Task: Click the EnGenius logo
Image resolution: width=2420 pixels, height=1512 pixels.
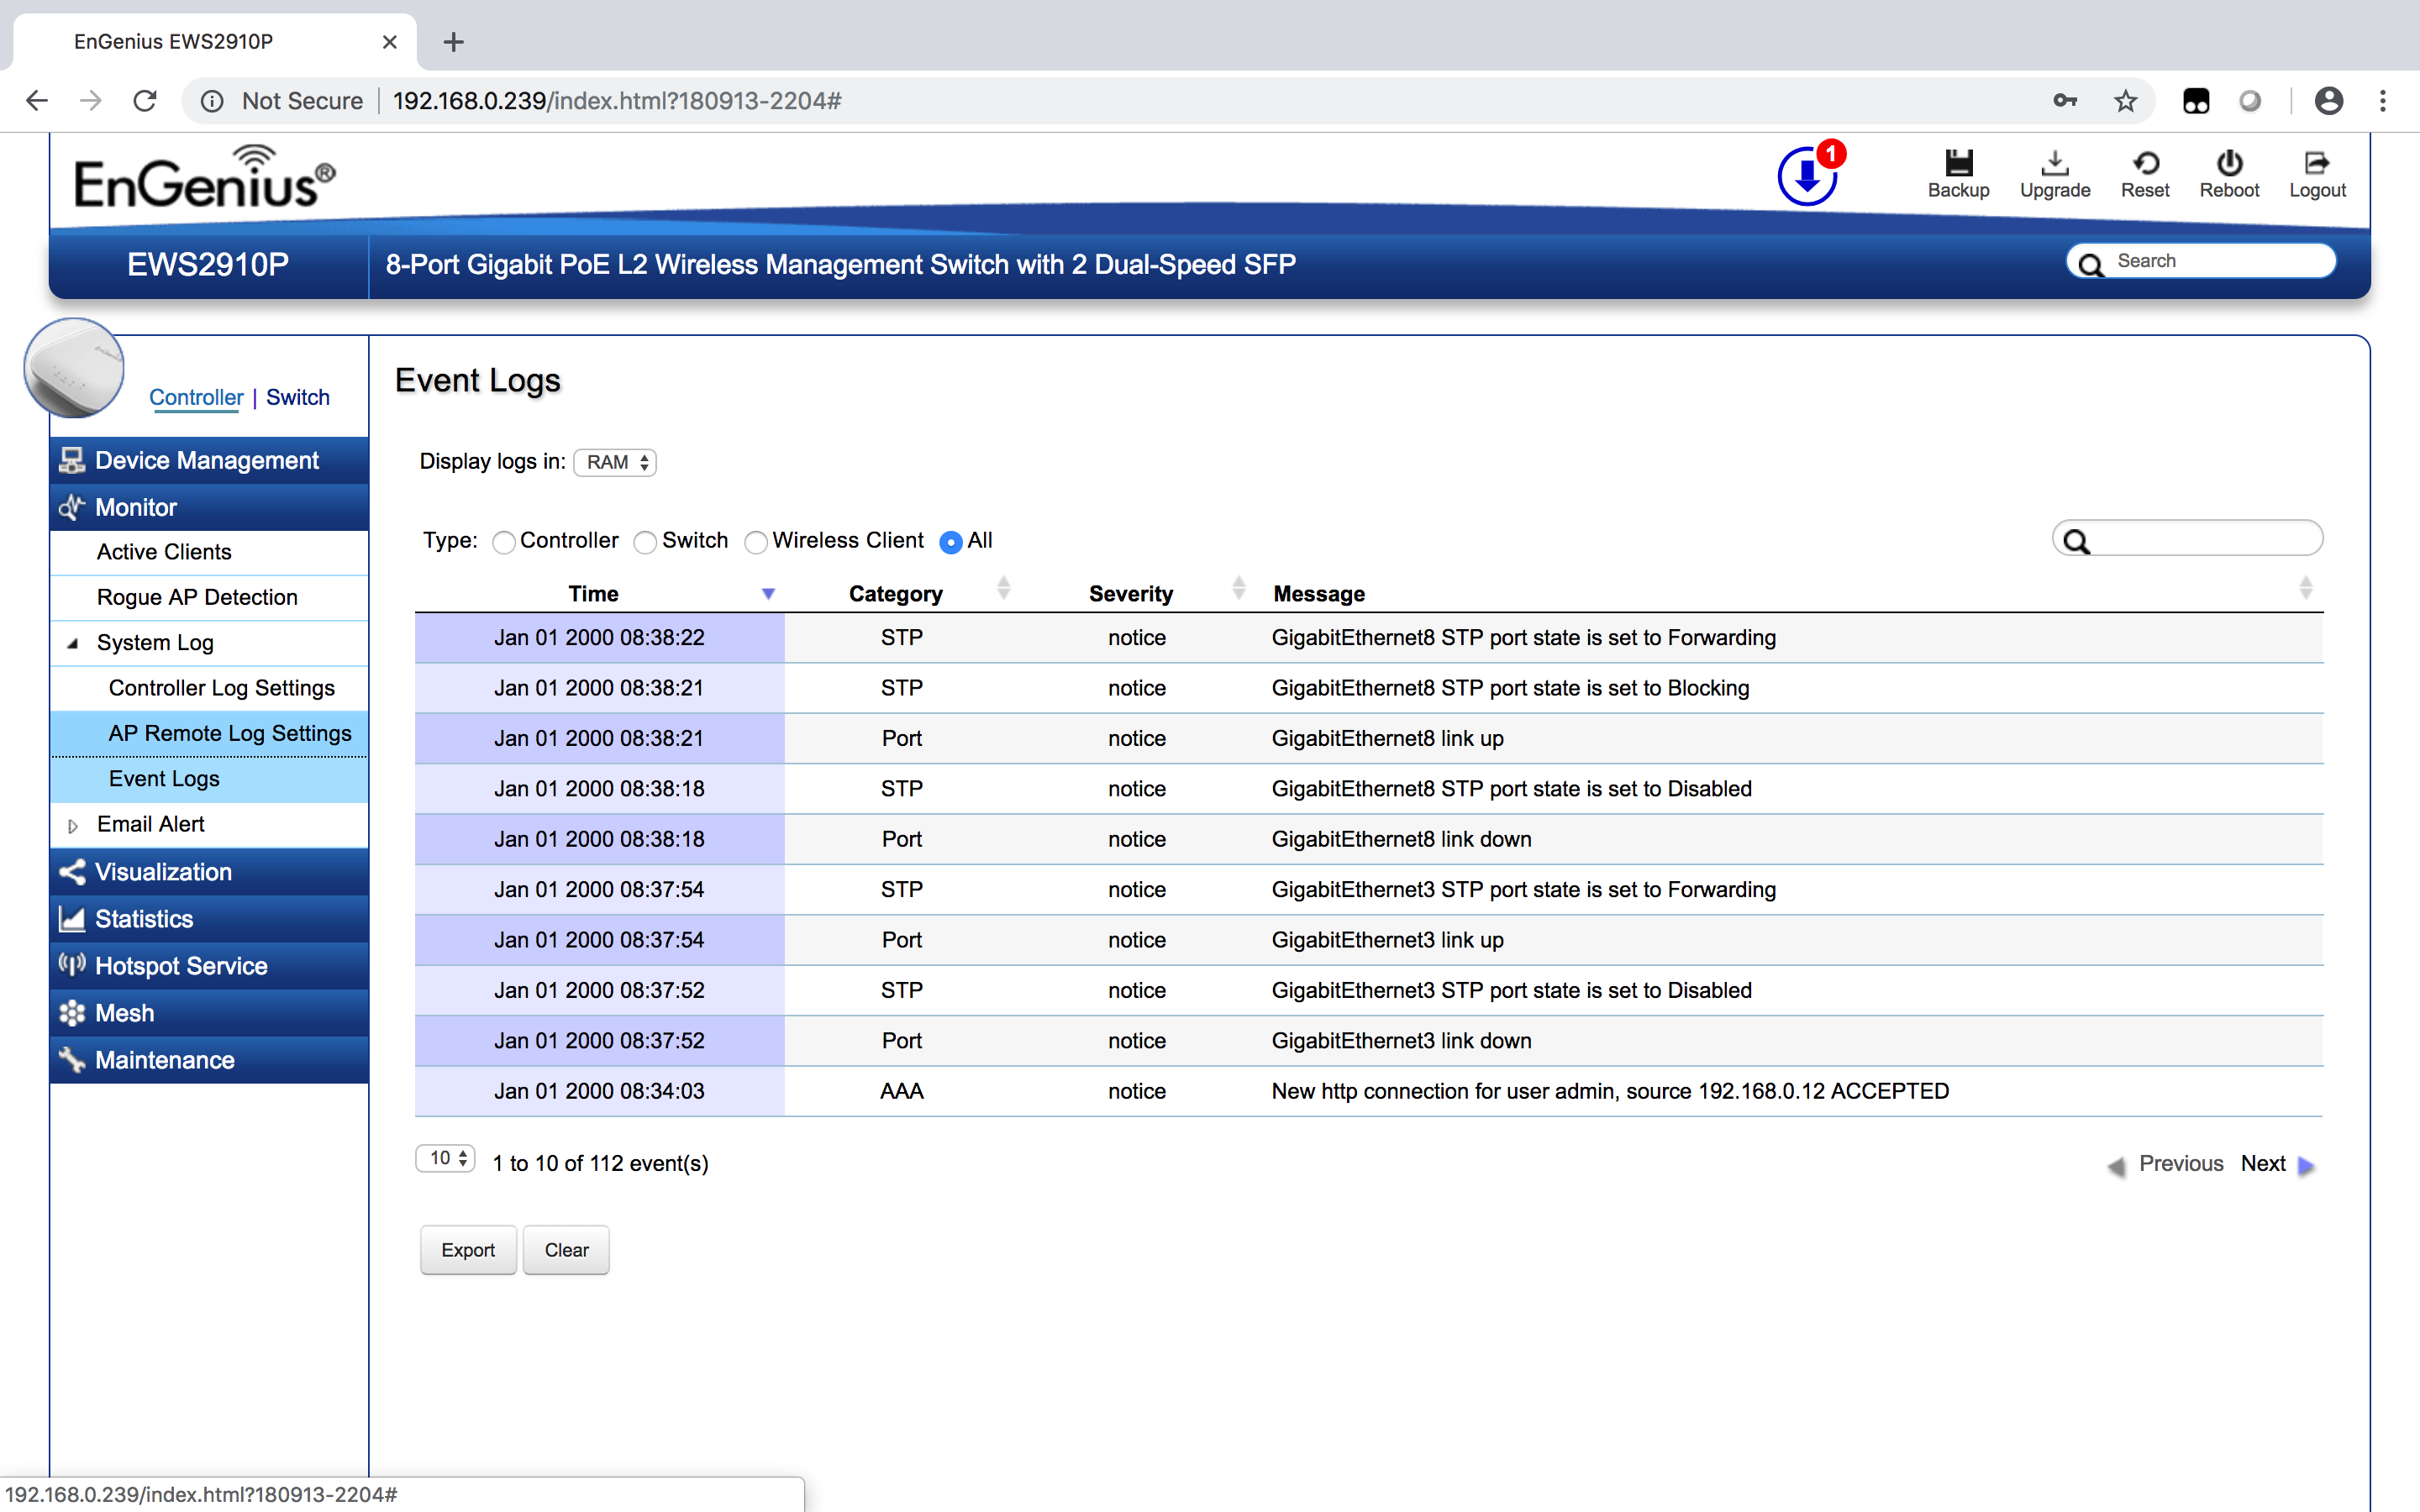Action: coord(205,177)
